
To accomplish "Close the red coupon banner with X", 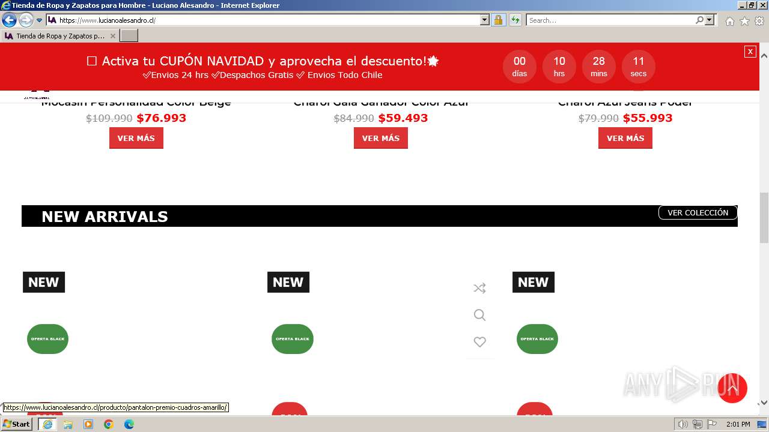I will pos(750,52).
